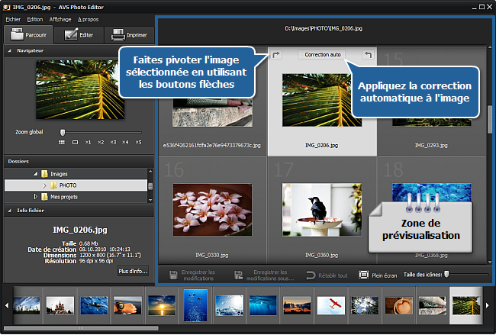Switch to the Parcourir tab
The image size is (496, 335).
28,35
